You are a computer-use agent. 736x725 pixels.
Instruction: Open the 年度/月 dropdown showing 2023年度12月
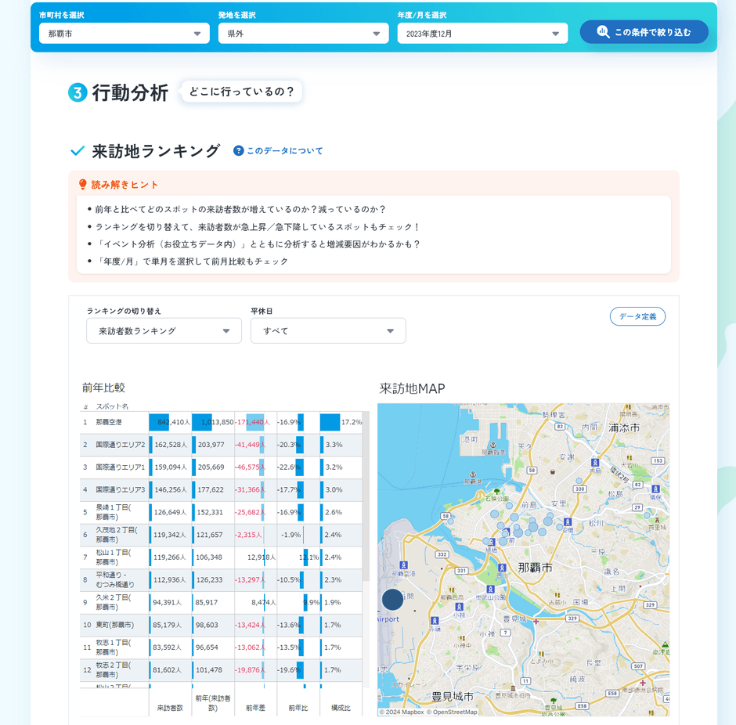tap(482, 33)
